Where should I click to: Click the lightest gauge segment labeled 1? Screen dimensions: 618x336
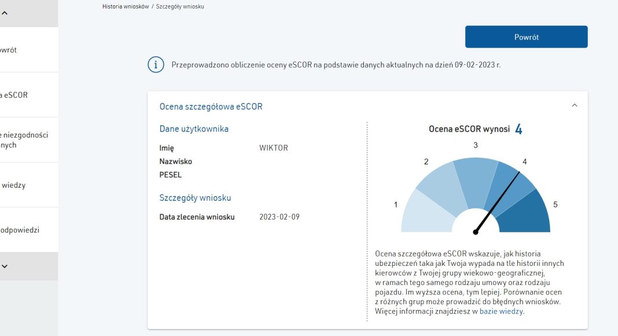click(x=424, y=214)
